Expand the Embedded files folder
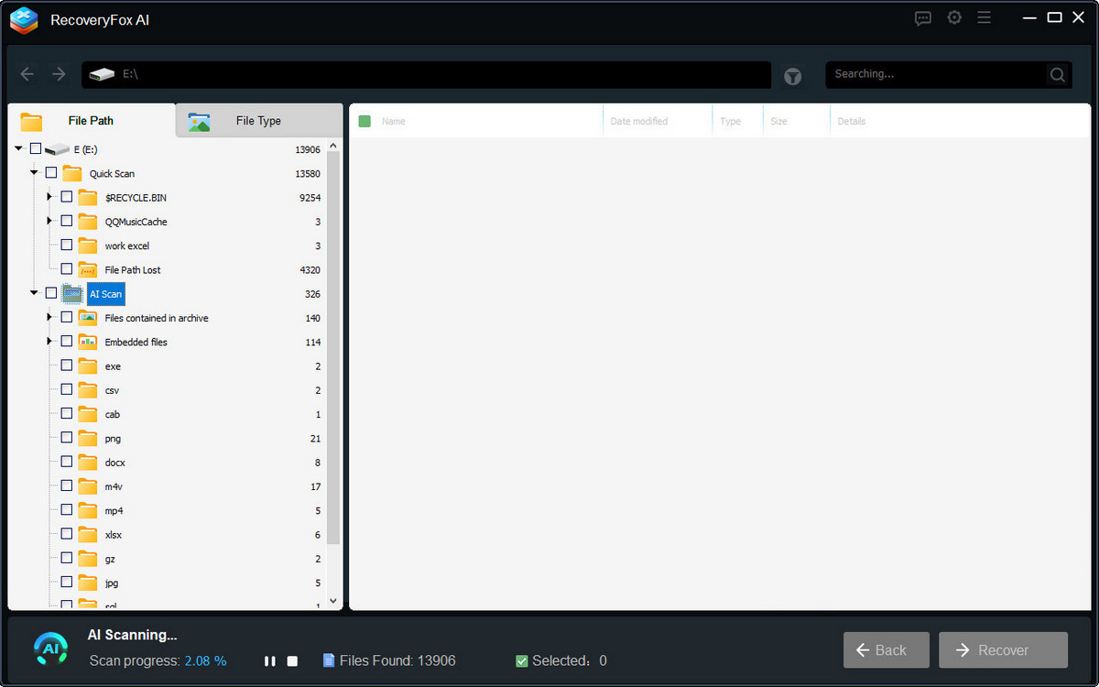The width and height of the screenshot is (1099, 687). [x=49, y=340]
